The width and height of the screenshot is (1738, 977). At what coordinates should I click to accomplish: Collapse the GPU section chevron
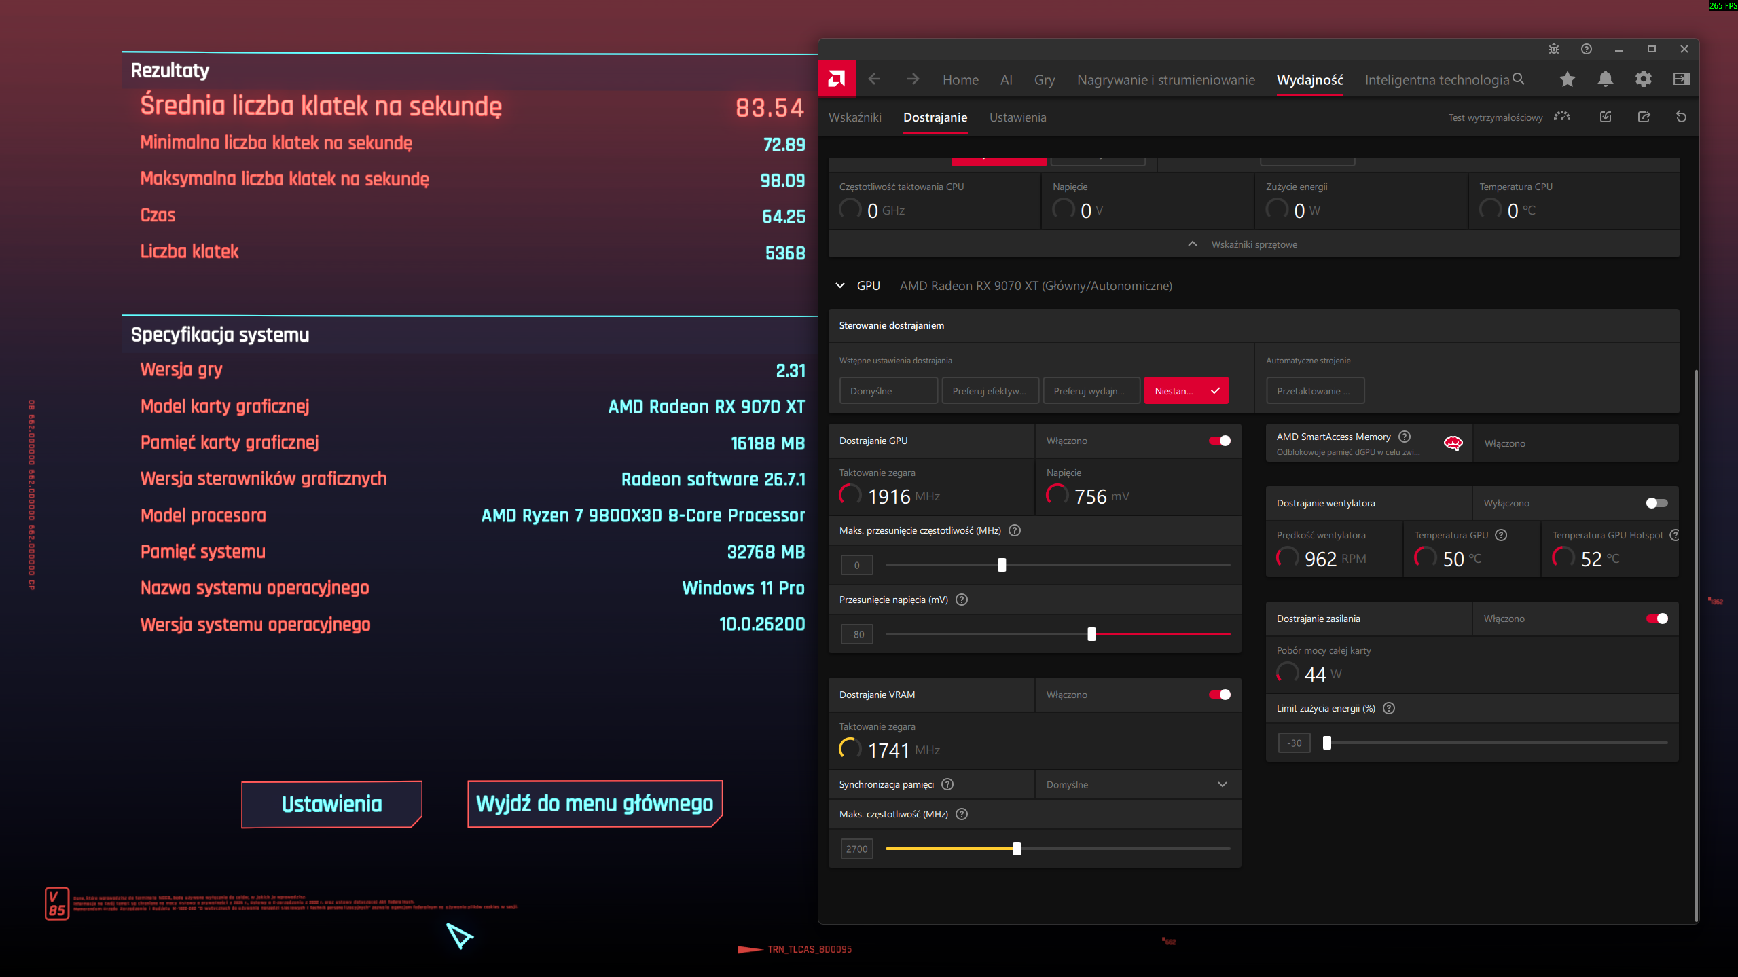[840, 286]
